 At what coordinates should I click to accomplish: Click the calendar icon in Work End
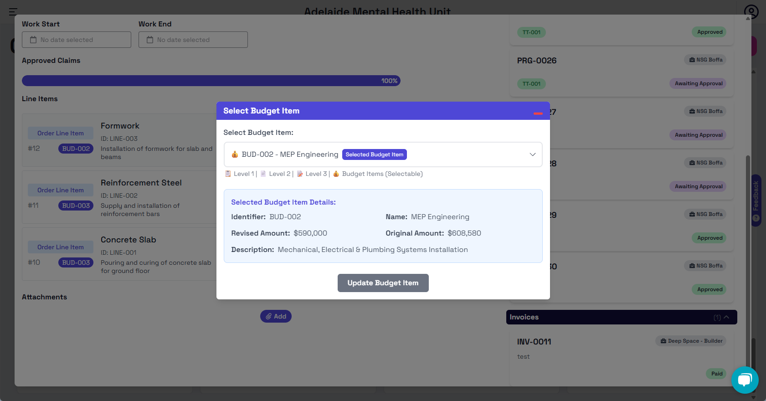pyautogui.click(x=150, y=40)
